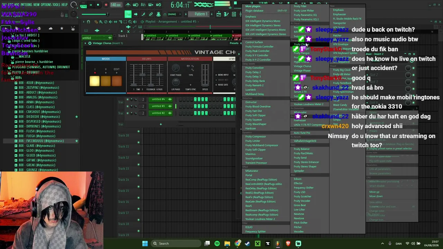
Task: Click the Vintage Chorus gear icon
Action: tap(90, 43)
